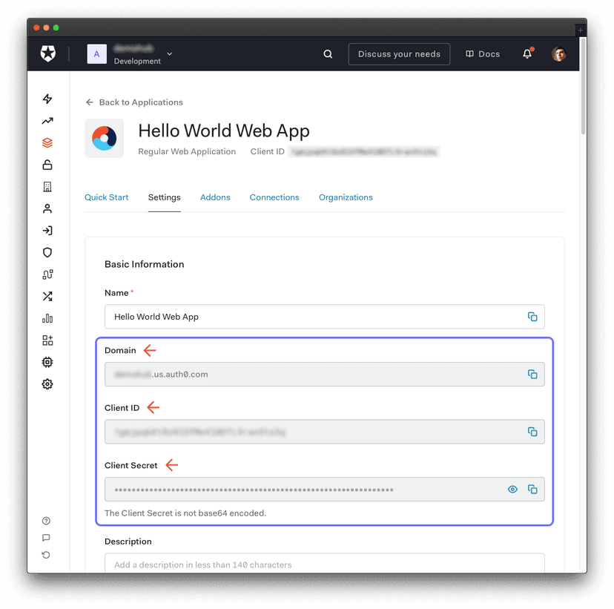Viewport: 614px width, 609px height.
Task: Open the notifications bell
Action: (526, 53)
